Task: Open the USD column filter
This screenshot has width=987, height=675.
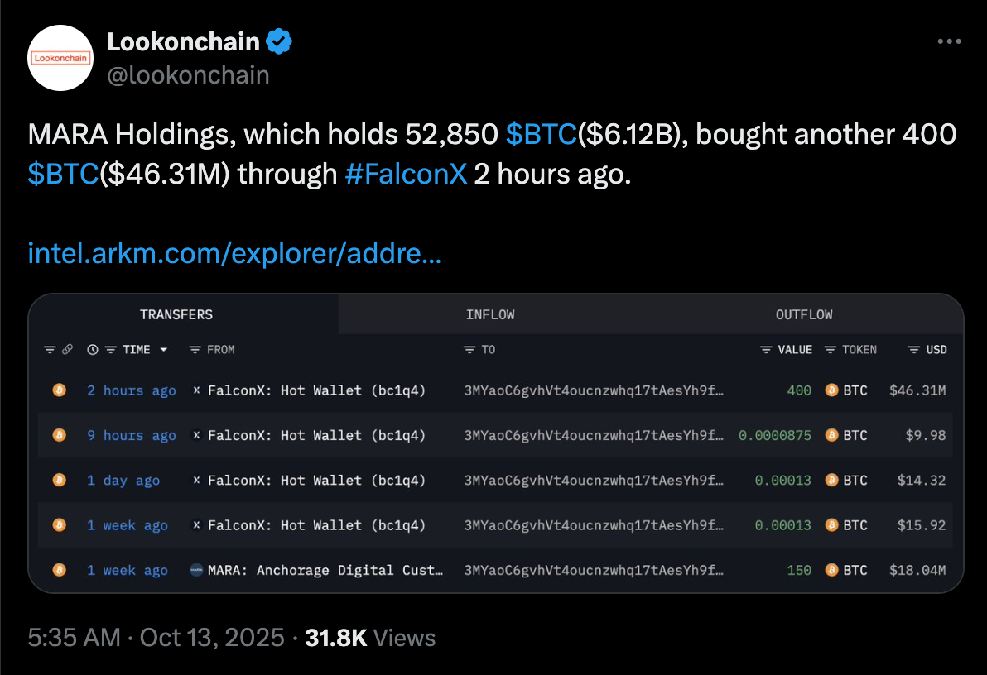Action: (913, 350)
